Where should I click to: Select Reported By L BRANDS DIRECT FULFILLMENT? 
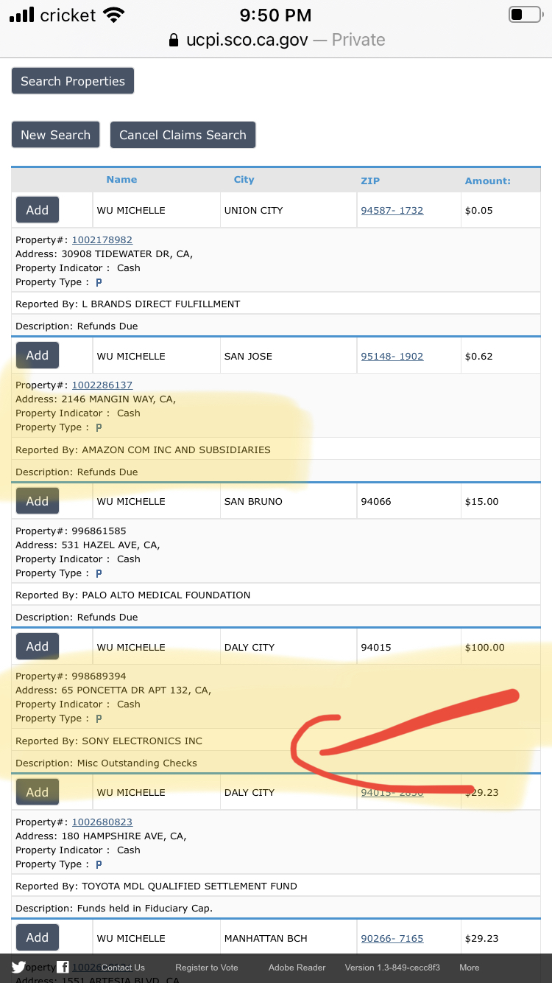(x=128, y=304)
